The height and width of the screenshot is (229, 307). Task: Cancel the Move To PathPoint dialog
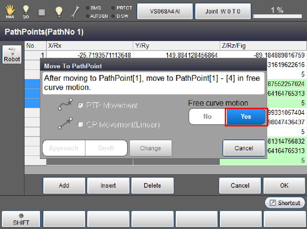tap(244, 148)
